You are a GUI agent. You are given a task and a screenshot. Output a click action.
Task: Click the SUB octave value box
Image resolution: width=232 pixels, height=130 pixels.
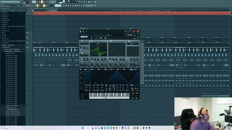[x=81, y=48]
